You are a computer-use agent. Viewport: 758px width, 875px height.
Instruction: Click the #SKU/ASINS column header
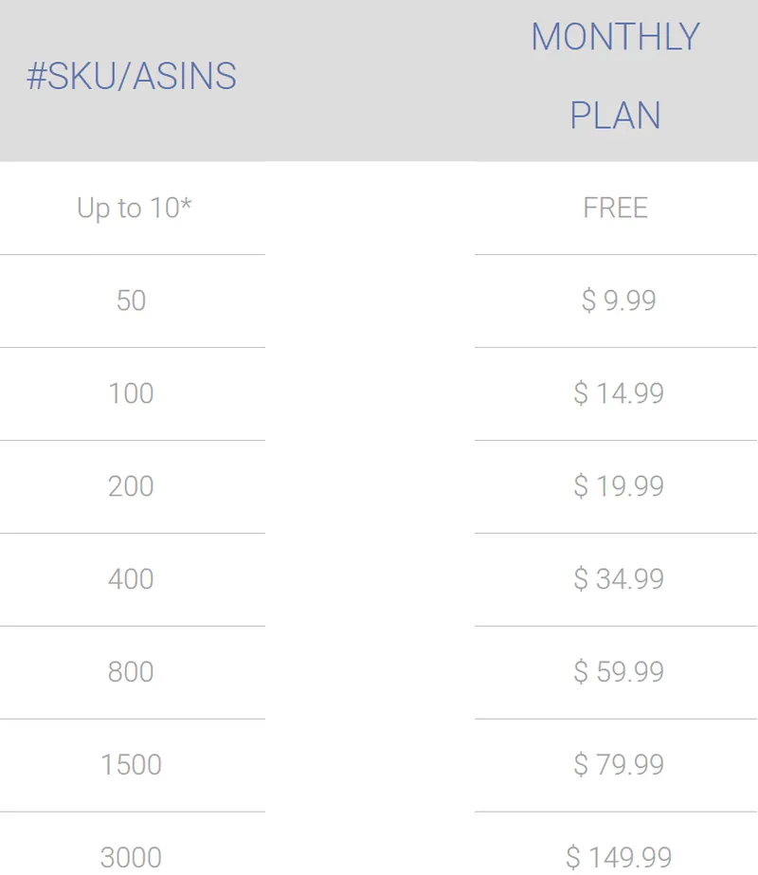(132, 76)
